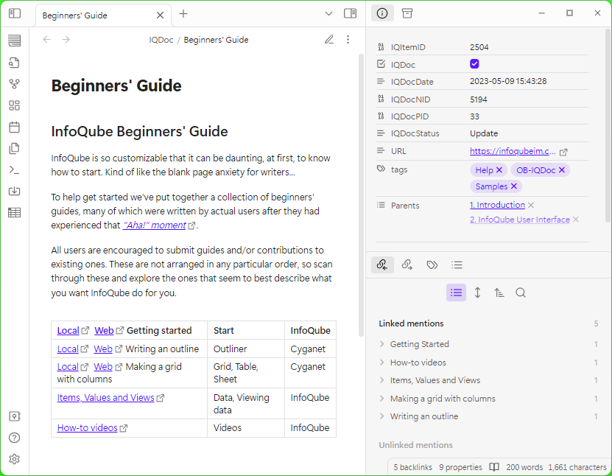
Task: Click the IQDocDate property type icon
Action: tap(381, 82)
